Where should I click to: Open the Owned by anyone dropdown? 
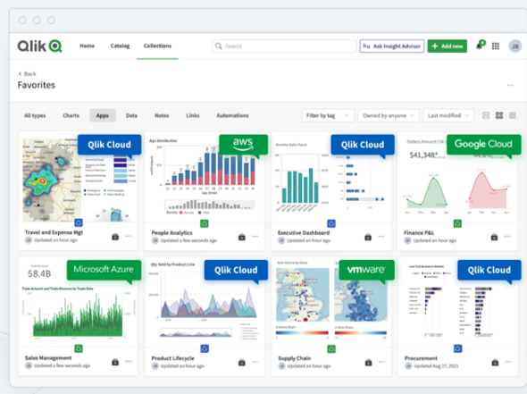coord(389,115)
